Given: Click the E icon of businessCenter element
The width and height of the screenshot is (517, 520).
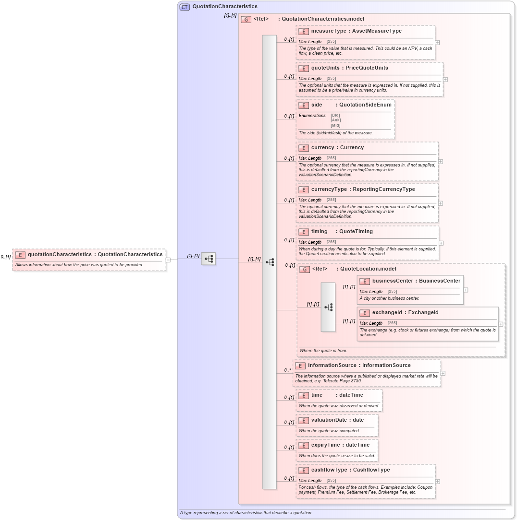Looking at the screenshot, I should (x=365, y=281).
